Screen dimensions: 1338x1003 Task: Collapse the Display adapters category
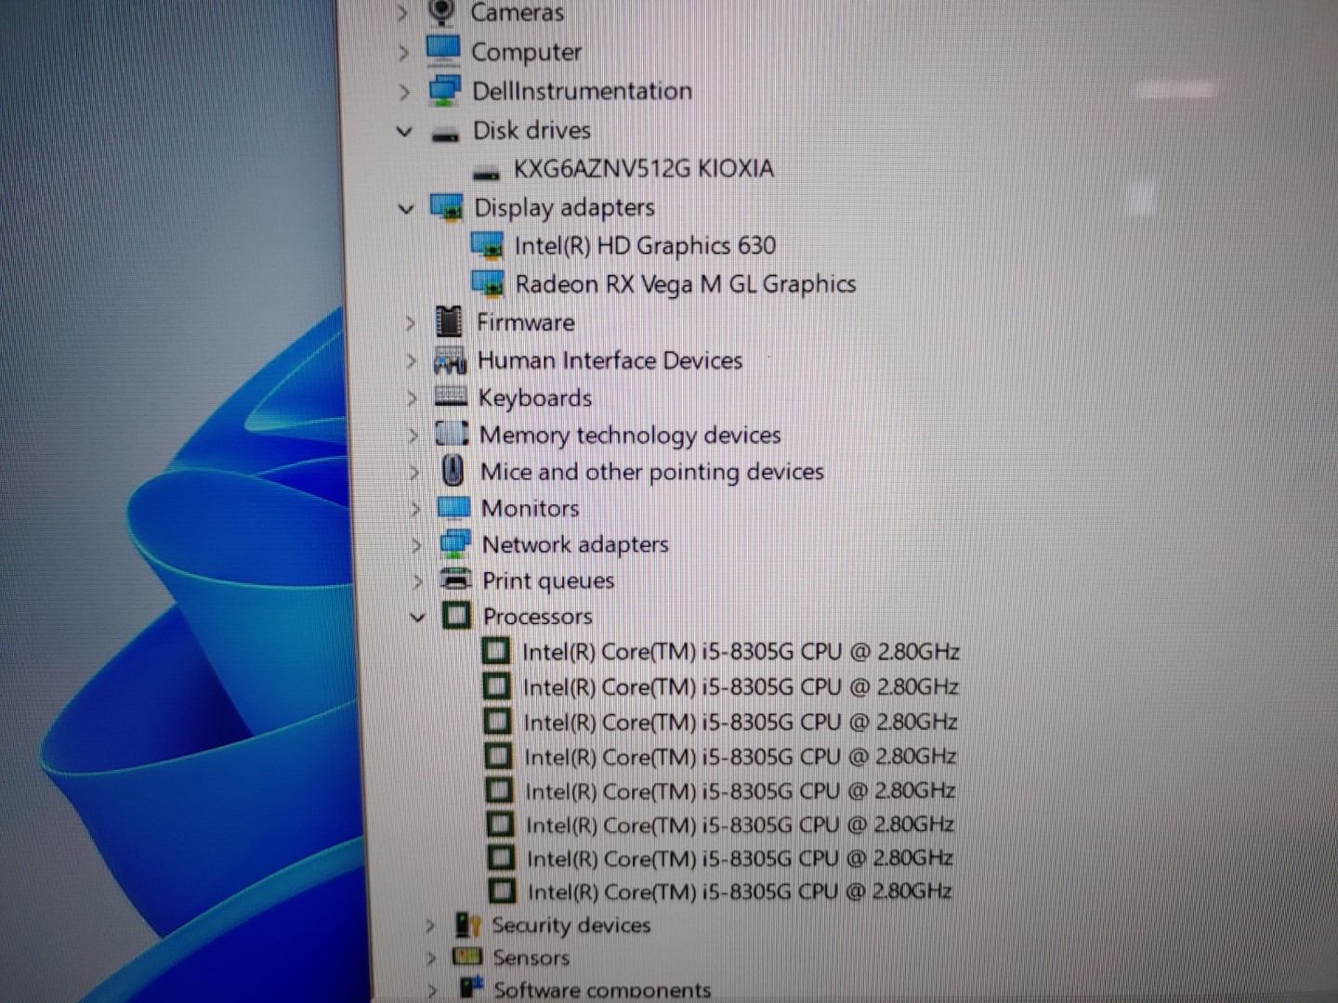coord(406,208)
